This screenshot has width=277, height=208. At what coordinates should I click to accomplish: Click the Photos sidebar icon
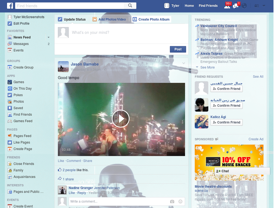click(10, 102)
